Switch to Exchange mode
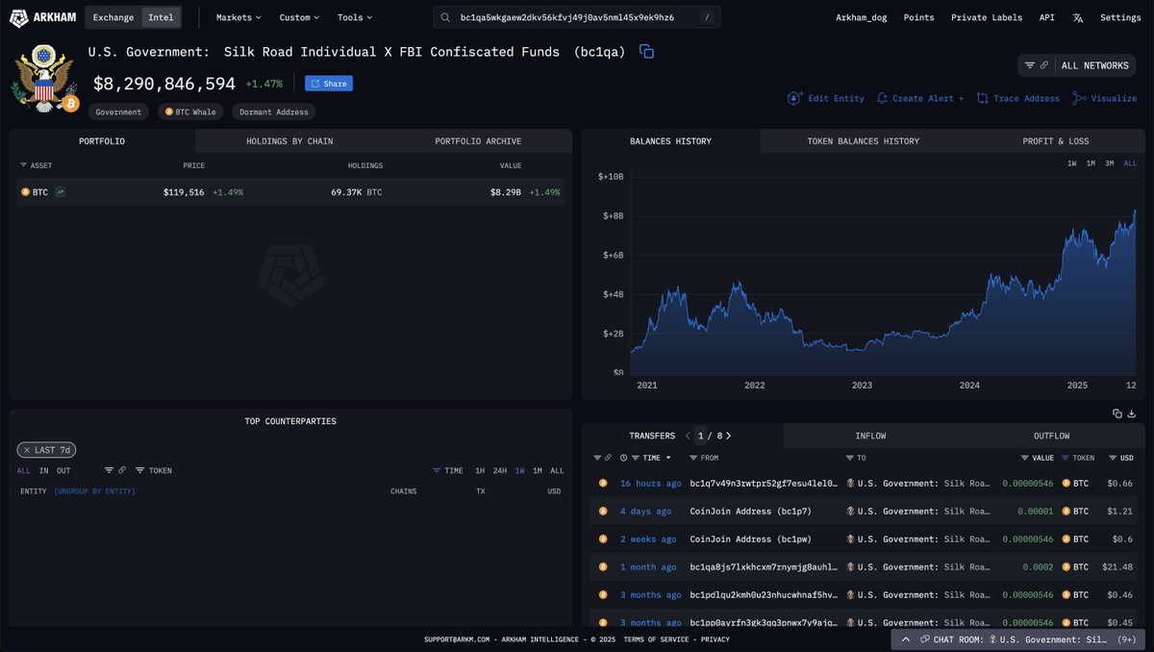The image size is (1154, 652). tap(113, 17)
